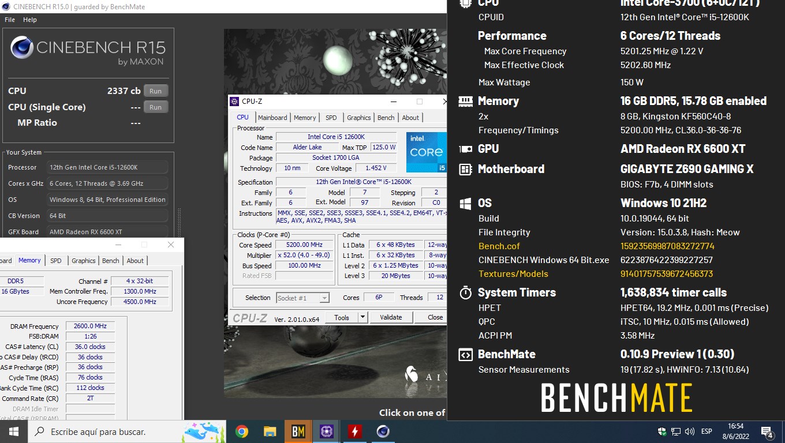
Task: Click the Windows OS icon in BenchMate
Action: [x=465, y=203]
